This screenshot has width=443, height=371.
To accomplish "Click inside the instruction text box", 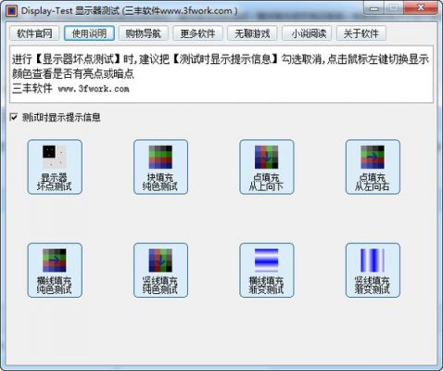I will coord(221,74).
